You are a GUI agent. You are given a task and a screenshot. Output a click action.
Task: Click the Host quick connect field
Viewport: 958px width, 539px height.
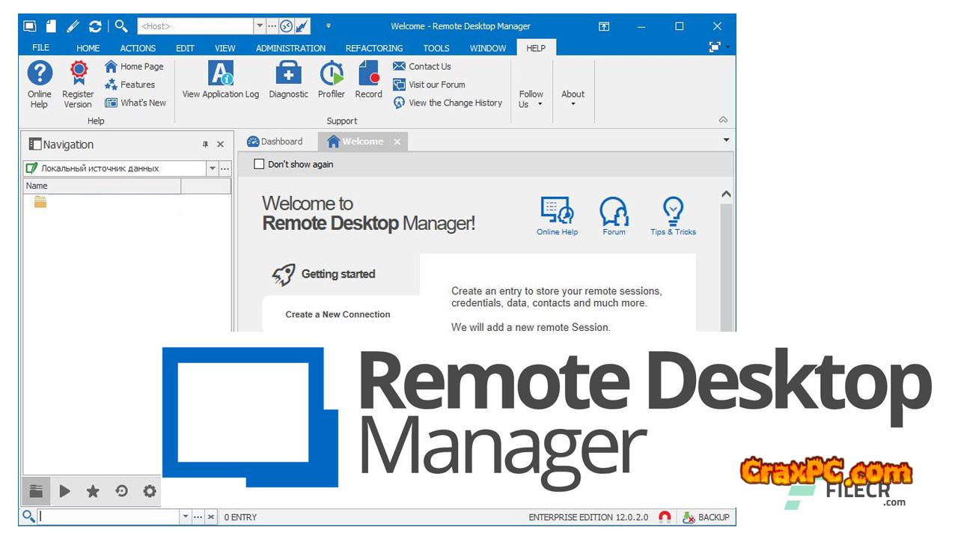195,26
